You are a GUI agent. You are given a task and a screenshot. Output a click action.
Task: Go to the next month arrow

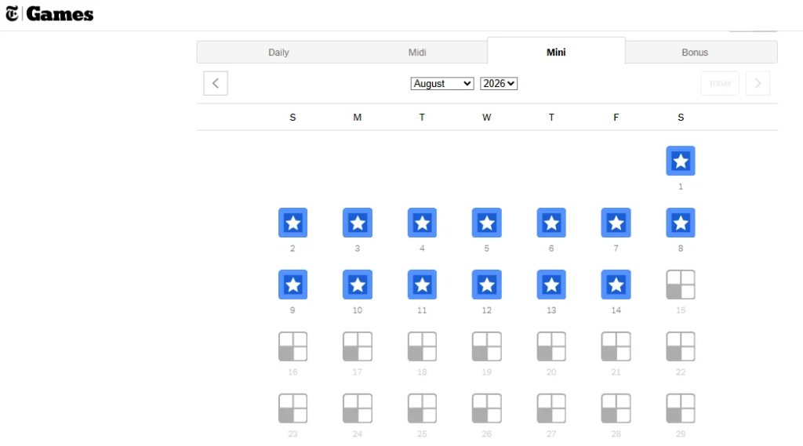(758, 83)
